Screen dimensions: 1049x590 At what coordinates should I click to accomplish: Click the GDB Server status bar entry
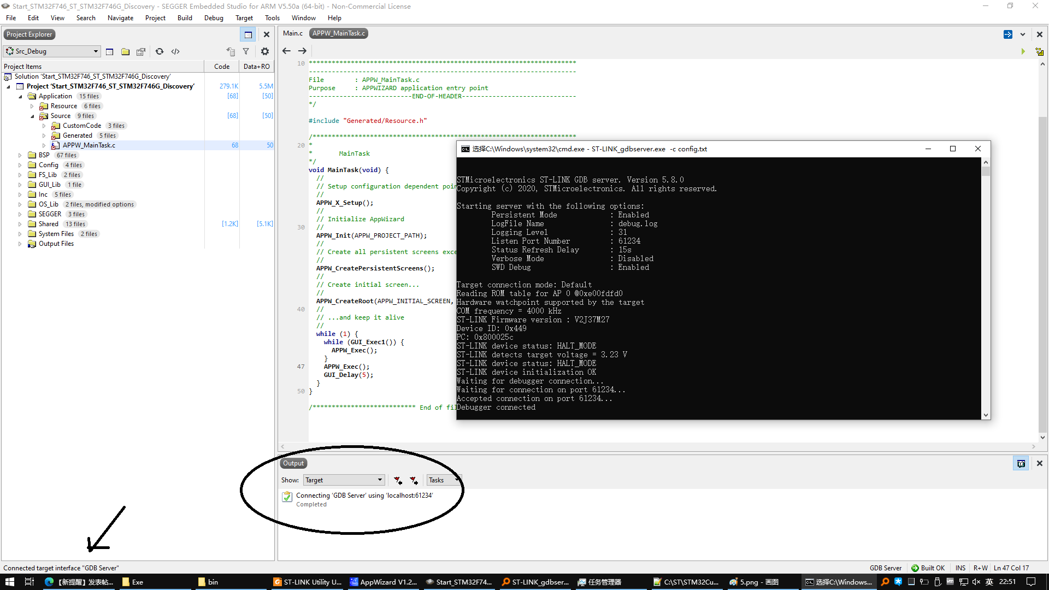(x=886, y=568)
